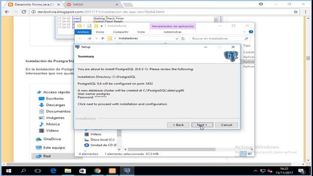The image size is (313, 176).
Task: Open the network tray icon
Action: (x=263, y=171)
